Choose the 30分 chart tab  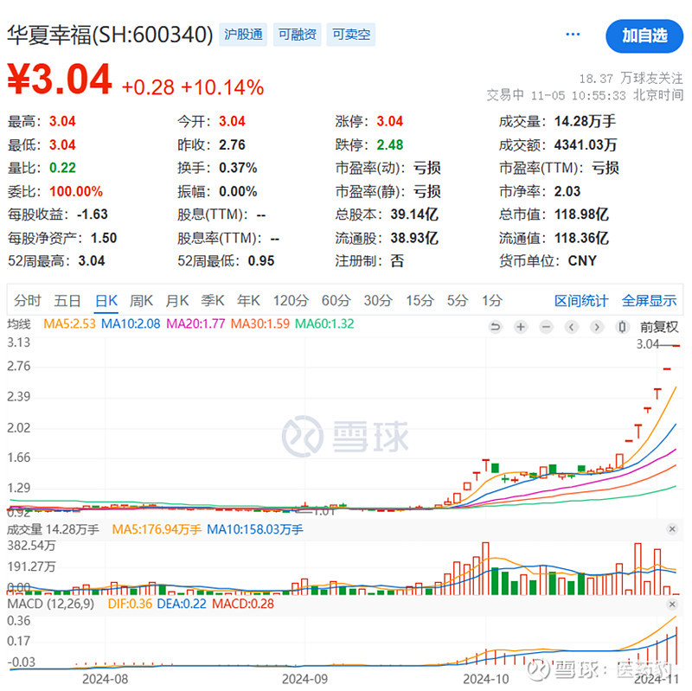pyautogui.click(x=378, y=300)
